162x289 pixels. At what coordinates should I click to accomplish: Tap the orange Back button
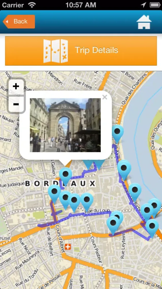click(x=19, y=22)
